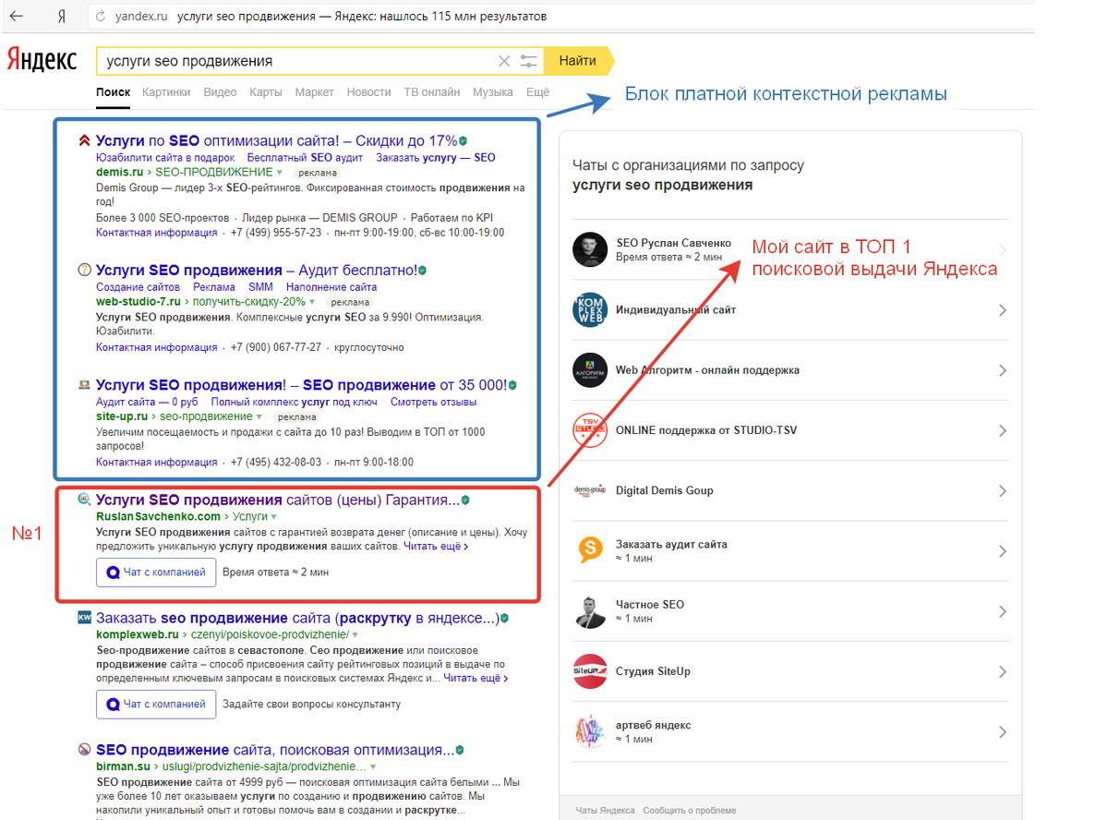
Task: Expand komplexweb.ru URL dropdown arrow
Action: point(355,635)
